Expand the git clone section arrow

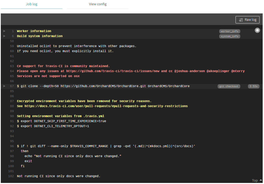coord(4,86)
